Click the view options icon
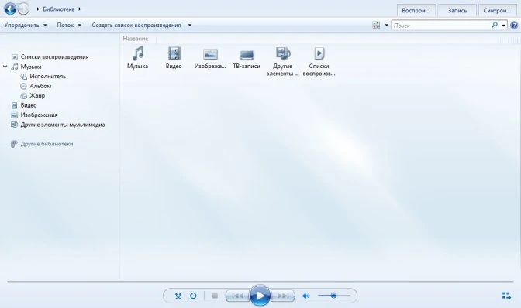The height and width of the screenshot is (308, 521). coord(376,26)
